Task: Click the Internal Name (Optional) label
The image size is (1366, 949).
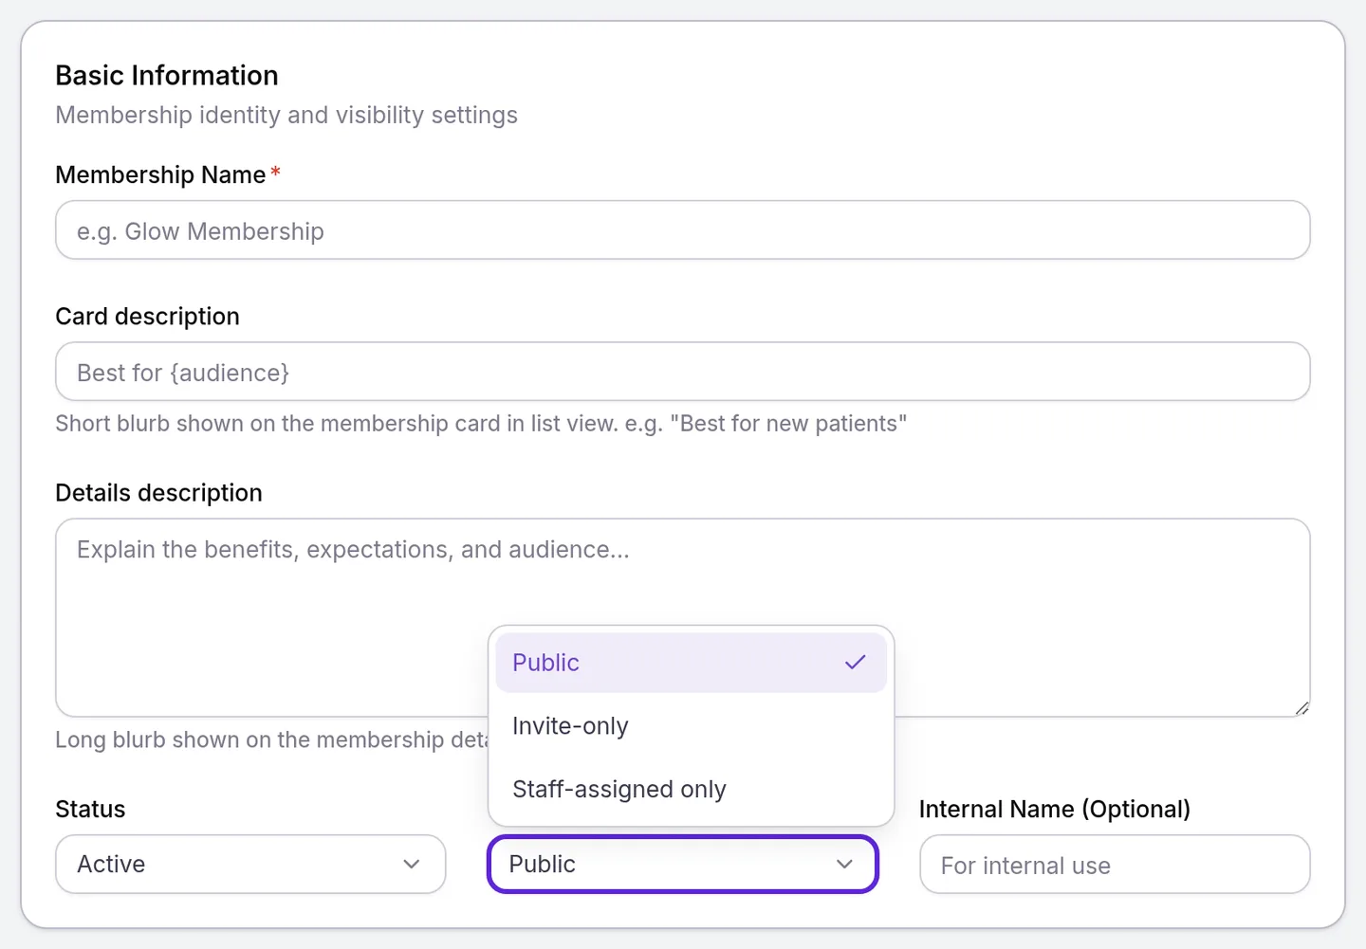Action: click(x=1055, y=810)
